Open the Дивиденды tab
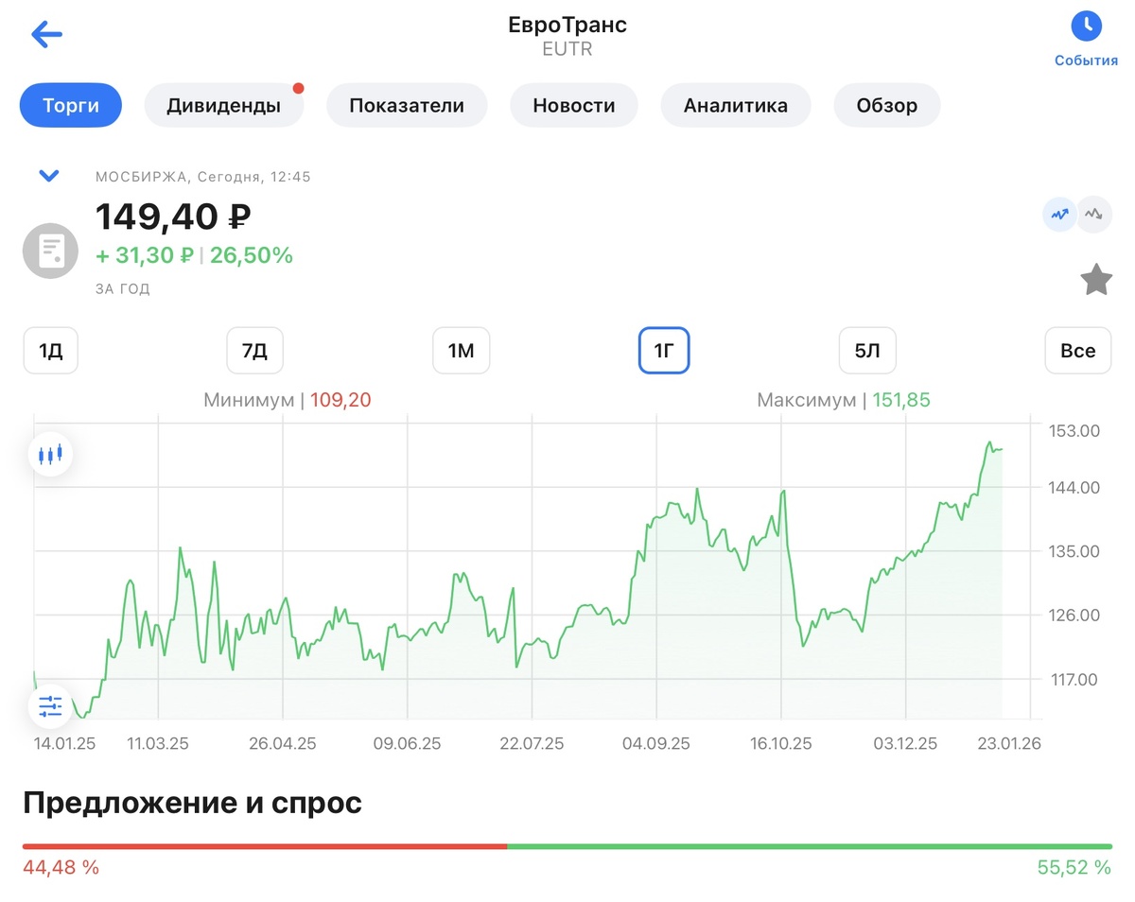The image size is (1135, 902). click(224, 105)
